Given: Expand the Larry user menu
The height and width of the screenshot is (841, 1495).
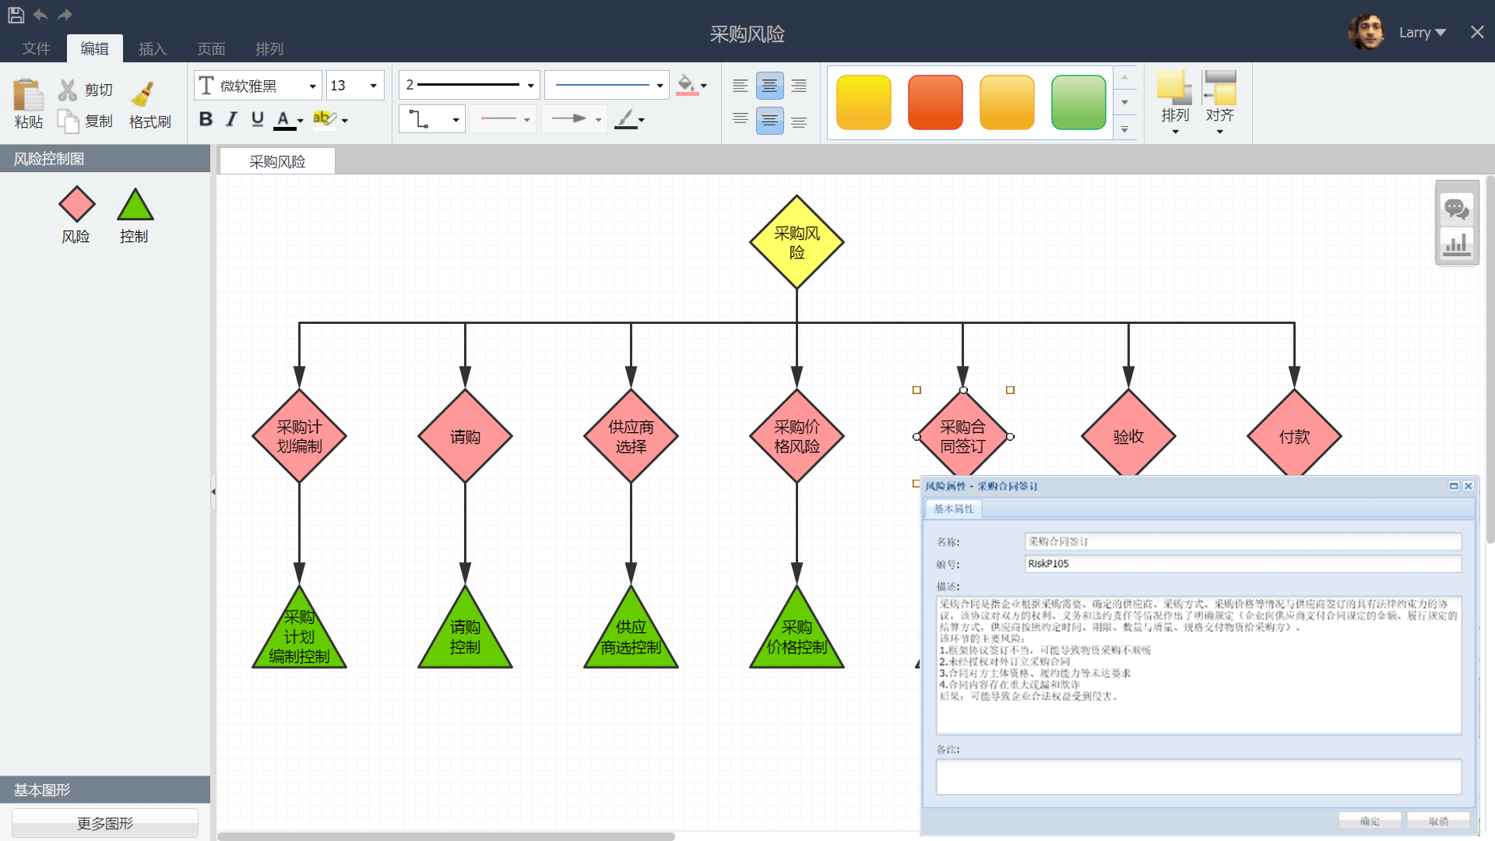Looking at the screenshot, I should click(x=1423, y=33).
